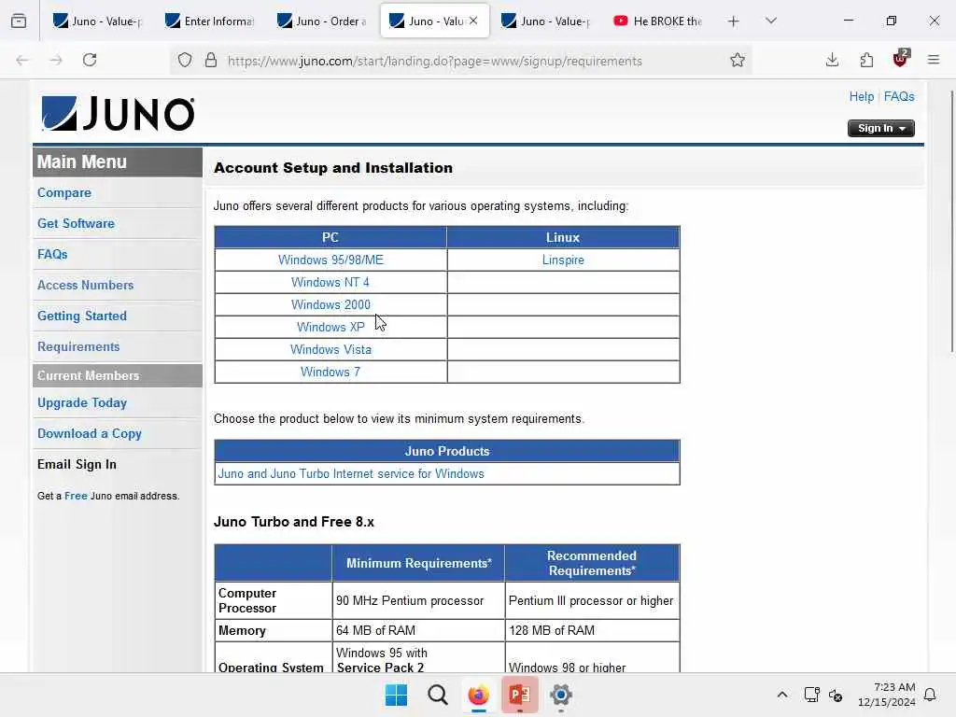
Task: Go back to previous page
Action: tap(22, 60)
